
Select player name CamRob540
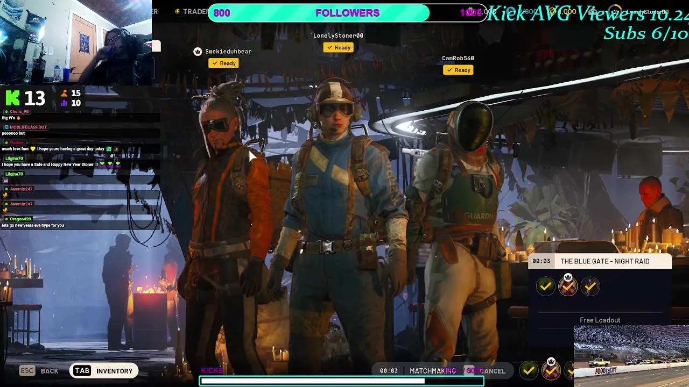(x=458, y=58)
